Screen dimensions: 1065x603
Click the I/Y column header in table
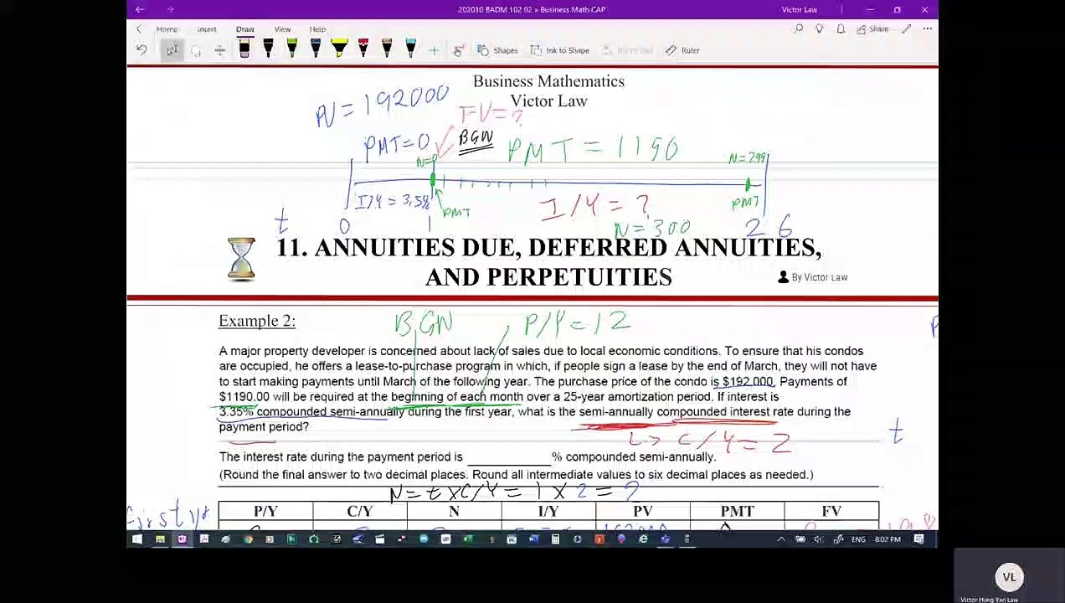click(x=548, y=511)
